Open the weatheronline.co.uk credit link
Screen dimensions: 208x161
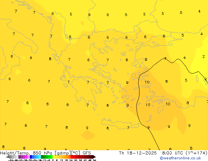180,158
